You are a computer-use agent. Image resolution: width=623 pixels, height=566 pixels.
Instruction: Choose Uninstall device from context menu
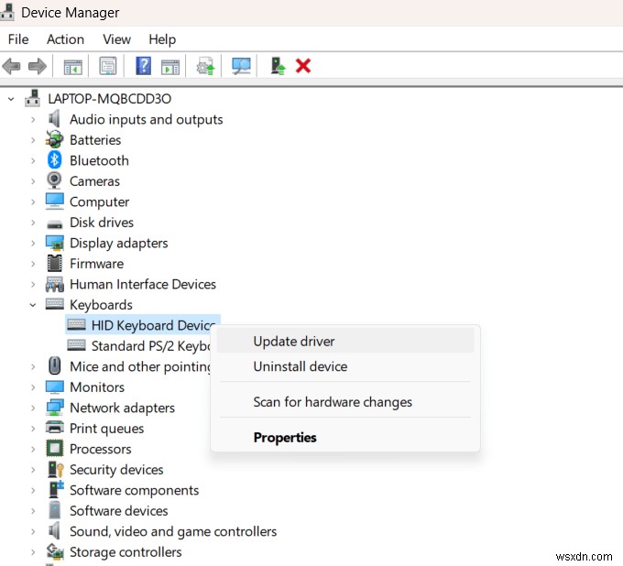tap(344, 365)
